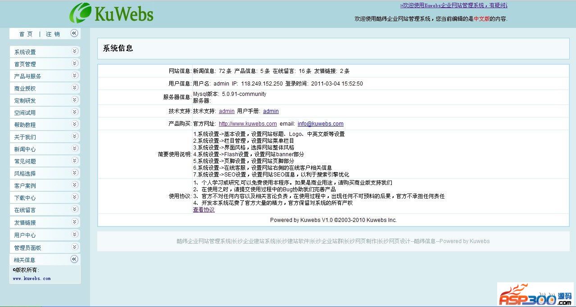Viewport: 576px width, 307px height.
Task: Go to 首页 link in sidebar header
Action: pos(26,34)
